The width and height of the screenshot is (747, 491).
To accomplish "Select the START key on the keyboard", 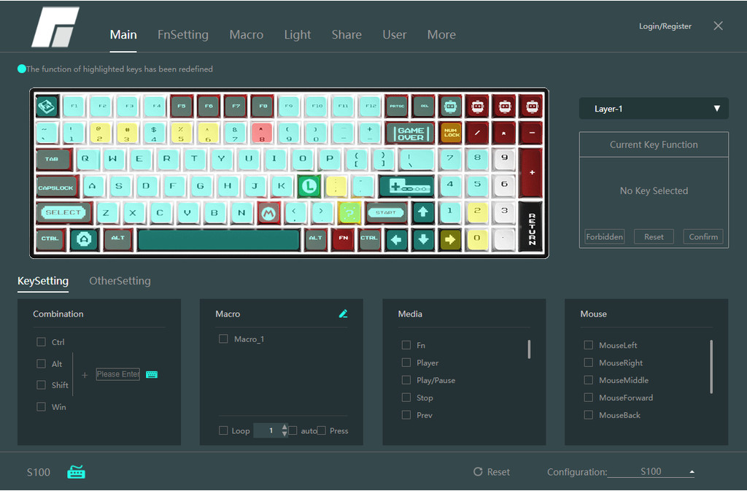I will click(386, 213).
